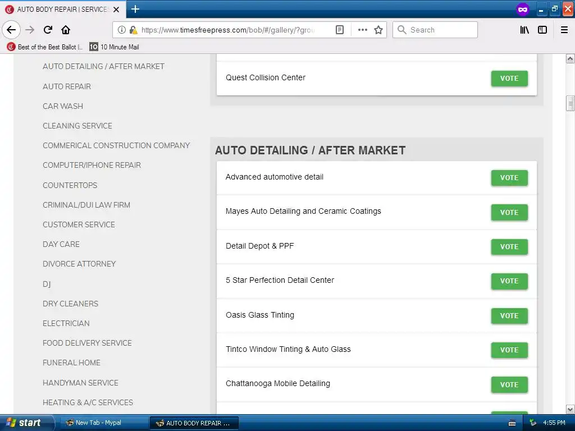Click scrollbar down arrow
This screenshot has height=431, width=575.
click(570, 409)
